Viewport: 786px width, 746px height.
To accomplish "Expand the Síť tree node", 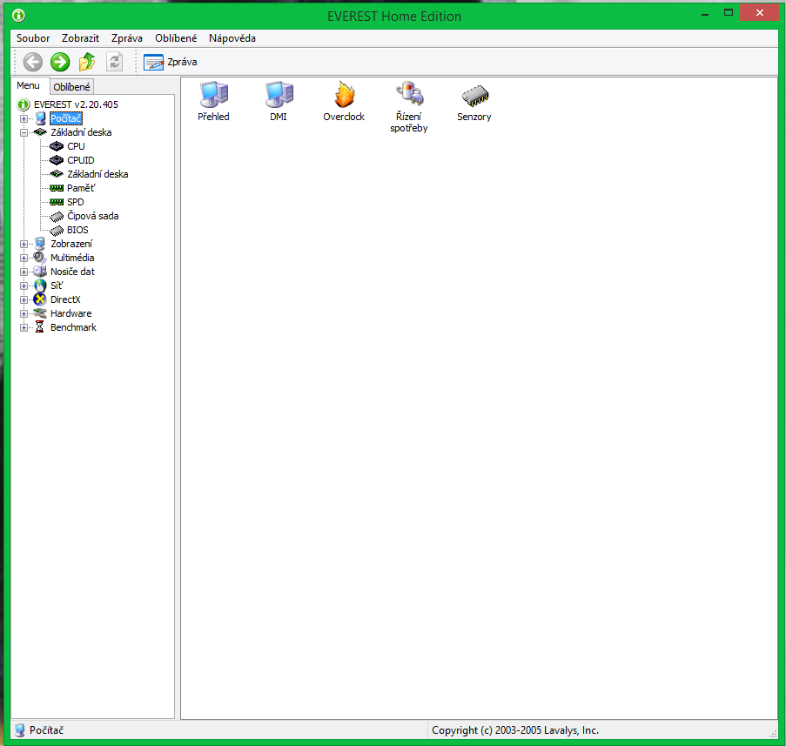I will [24, 286].
